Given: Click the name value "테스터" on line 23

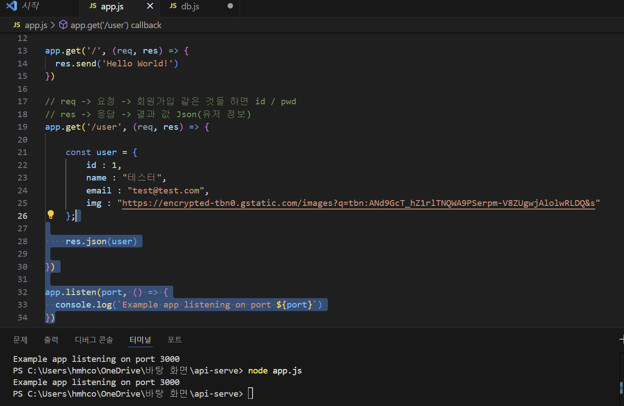Looking at the screenshot, I should [142, 178].
